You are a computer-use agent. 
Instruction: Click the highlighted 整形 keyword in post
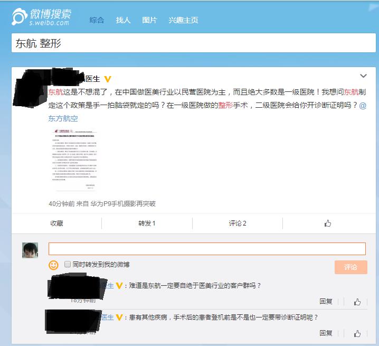(226, 105)
